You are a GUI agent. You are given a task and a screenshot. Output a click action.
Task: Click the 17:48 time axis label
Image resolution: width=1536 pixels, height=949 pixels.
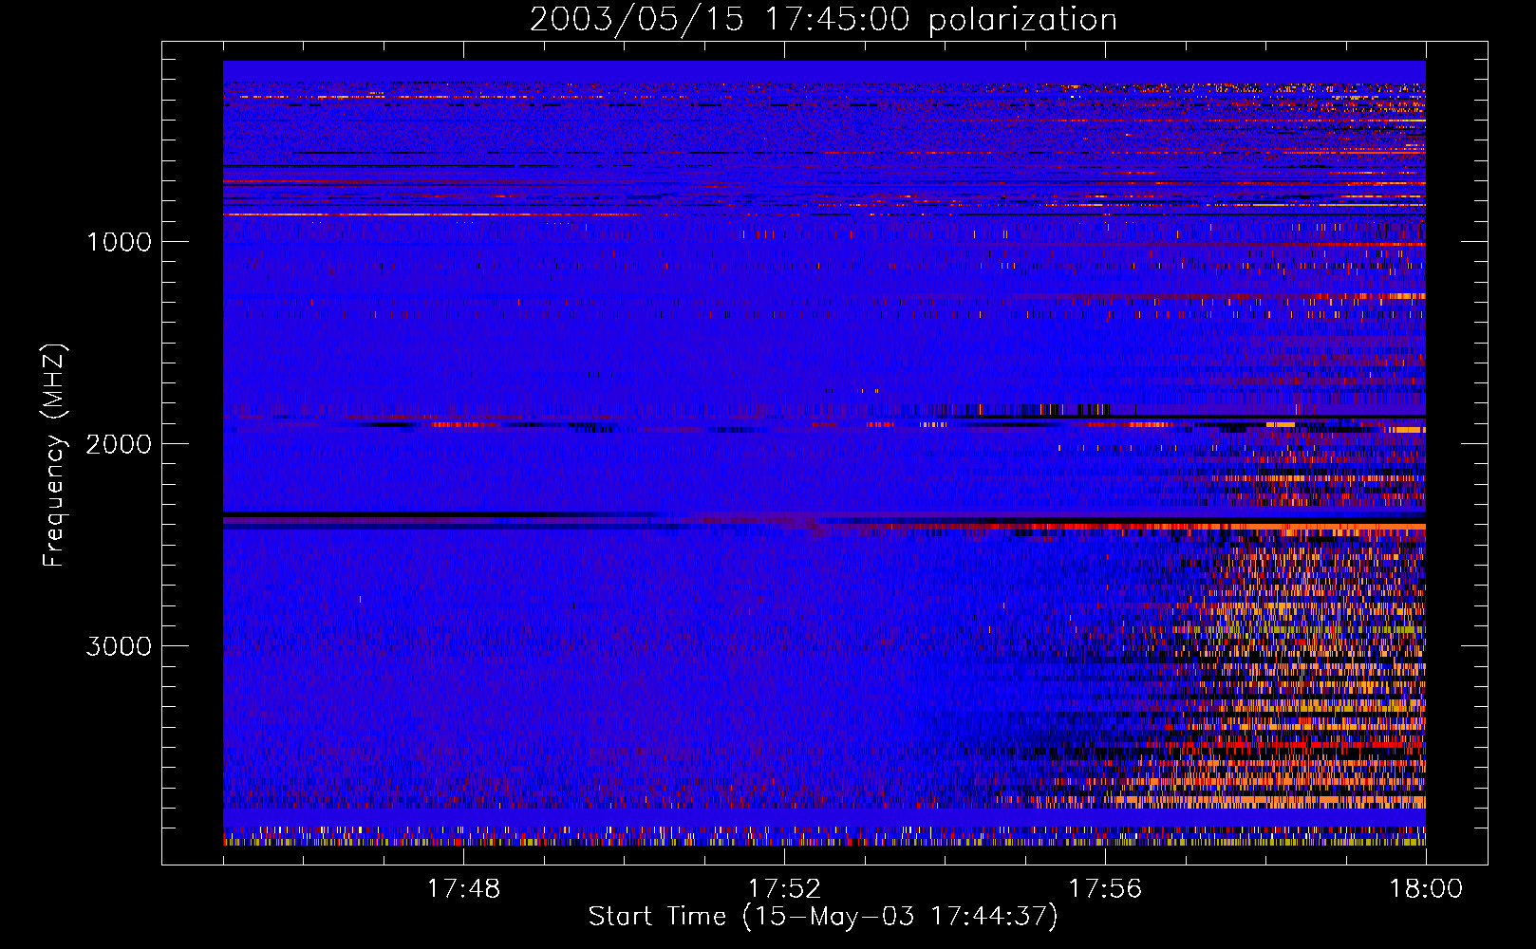pos(463,889)
